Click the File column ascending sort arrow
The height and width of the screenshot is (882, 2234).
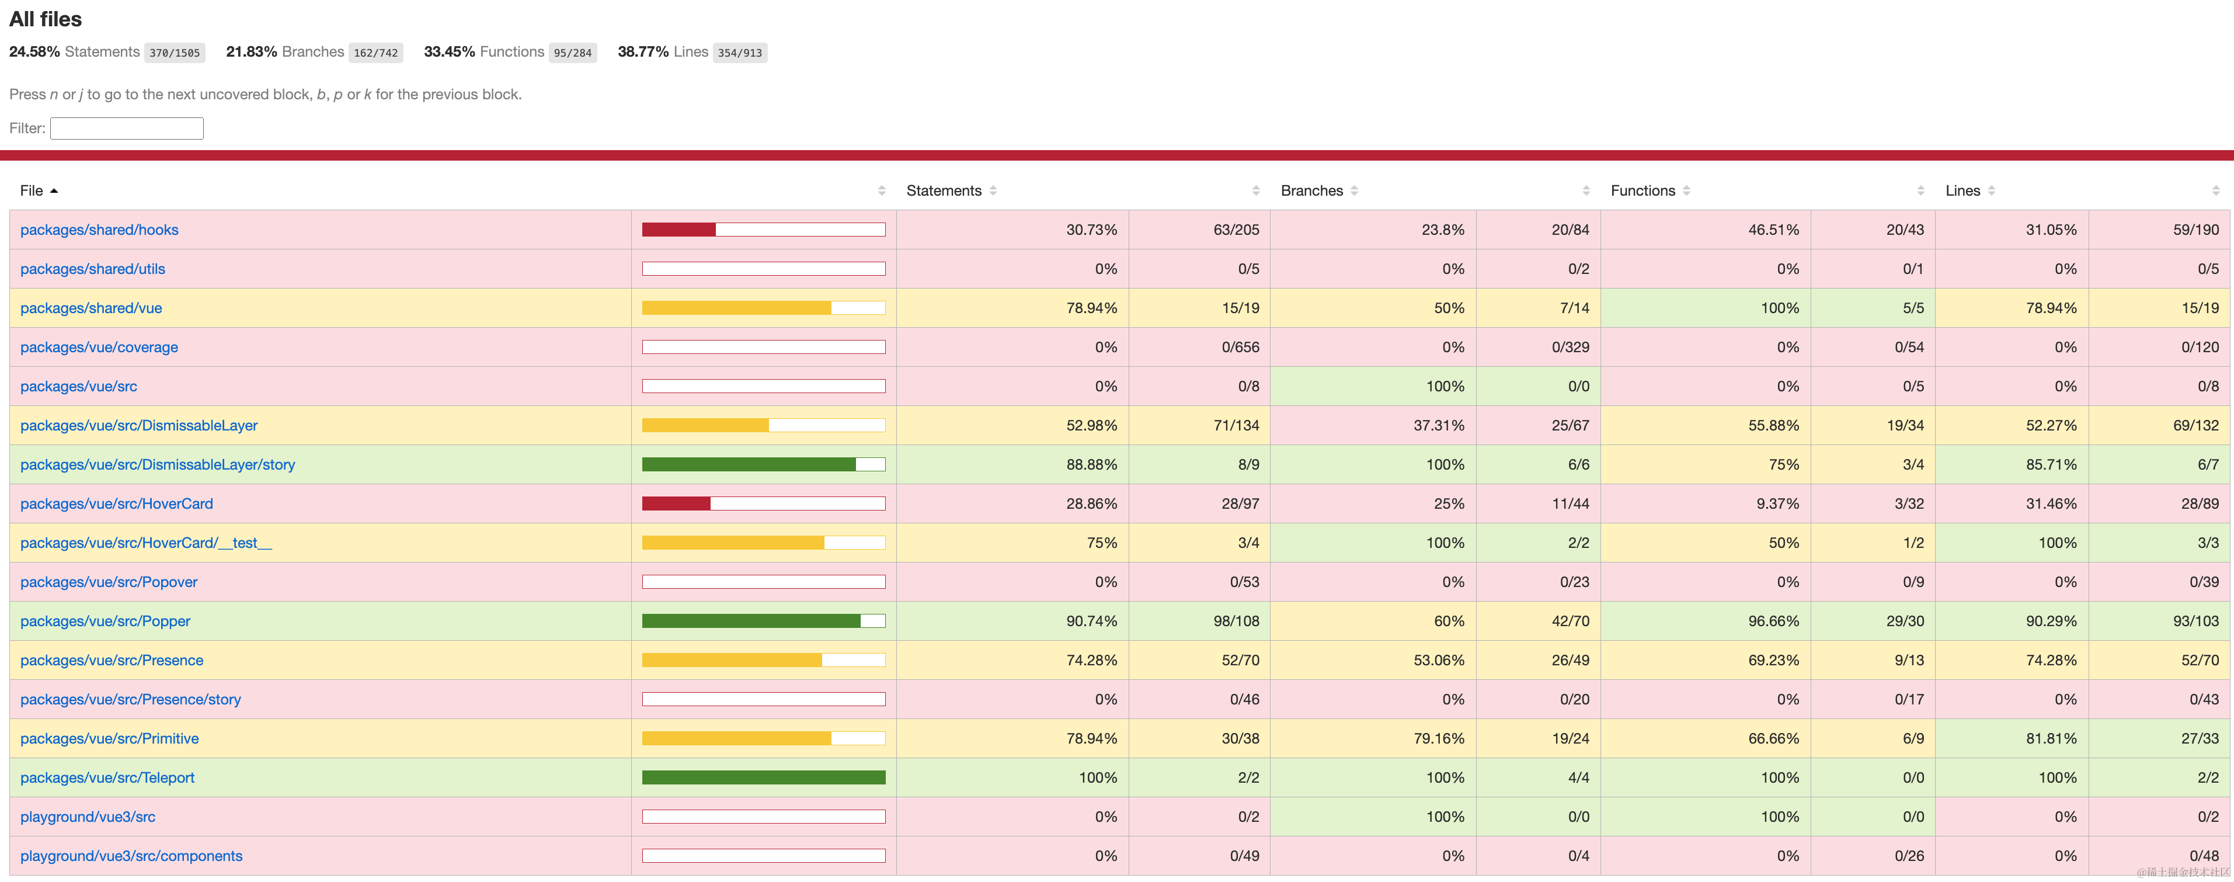pos(54,191)
